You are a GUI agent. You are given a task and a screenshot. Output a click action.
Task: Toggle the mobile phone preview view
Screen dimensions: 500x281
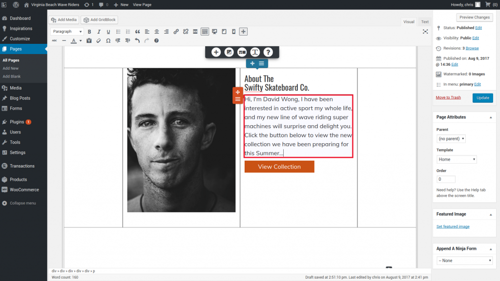pos(233,32)
